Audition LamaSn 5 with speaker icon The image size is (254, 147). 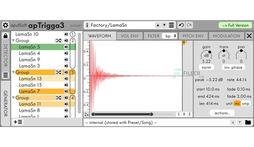(x=66, y=47)
